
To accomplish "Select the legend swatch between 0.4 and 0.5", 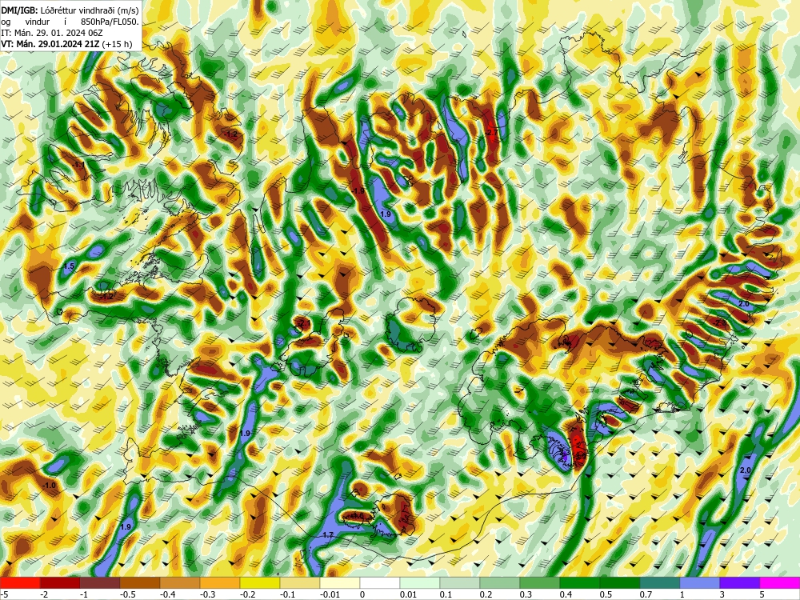I will pyautogui.click(x=580, y=582).
